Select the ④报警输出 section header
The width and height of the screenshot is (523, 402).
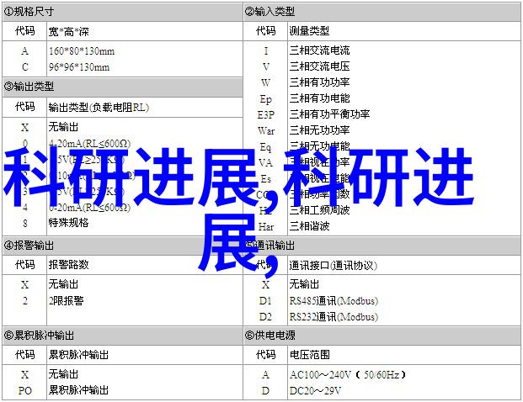click(30, 246)
